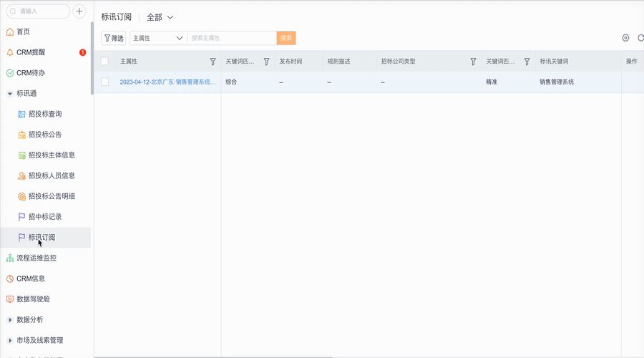Click the 招中标记录 flag icon
The image size is (644, 358).
click(x=21, y=217)
